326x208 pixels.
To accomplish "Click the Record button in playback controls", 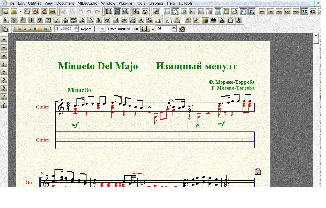I will 40,29.
